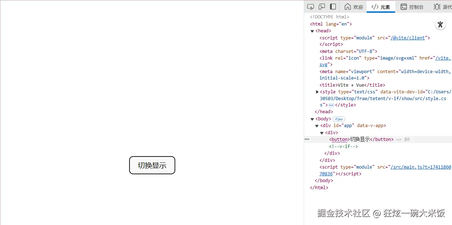Select the <!DOCTYPE html> line

330,17
